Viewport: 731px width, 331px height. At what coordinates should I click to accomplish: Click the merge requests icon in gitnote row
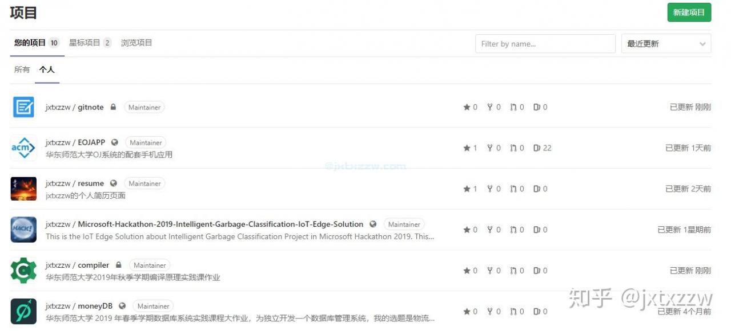[x=513, y=107]
